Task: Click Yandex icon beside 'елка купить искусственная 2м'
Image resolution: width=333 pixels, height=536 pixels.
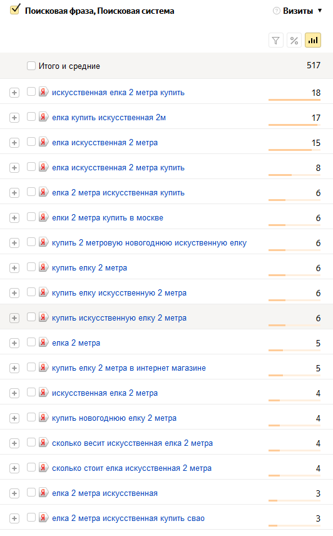Action: click(43, 117)
